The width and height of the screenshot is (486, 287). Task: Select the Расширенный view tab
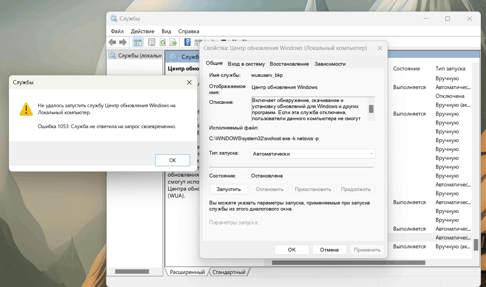pyautogui.click(x=187, y=272)
